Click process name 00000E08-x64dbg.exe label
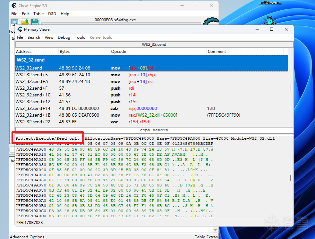315x239 pixels. pyautogui.click(x=115, y=20)
